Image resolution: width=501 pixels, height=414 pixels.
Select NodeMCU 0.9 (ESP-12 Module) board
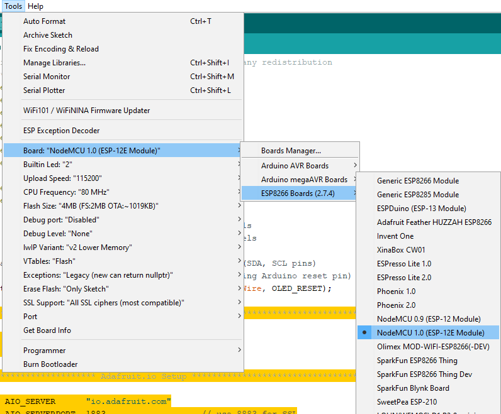[x=428, y=319]
